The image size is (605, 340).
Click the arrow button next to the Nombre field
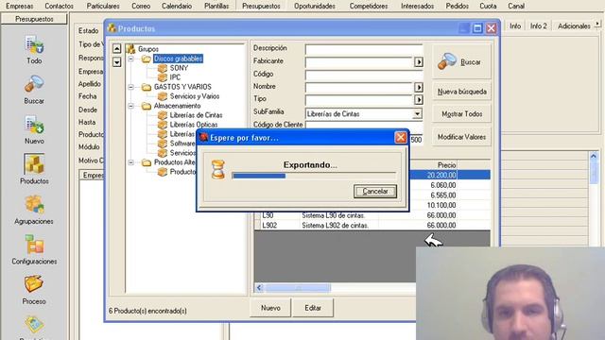pos(418,88)
